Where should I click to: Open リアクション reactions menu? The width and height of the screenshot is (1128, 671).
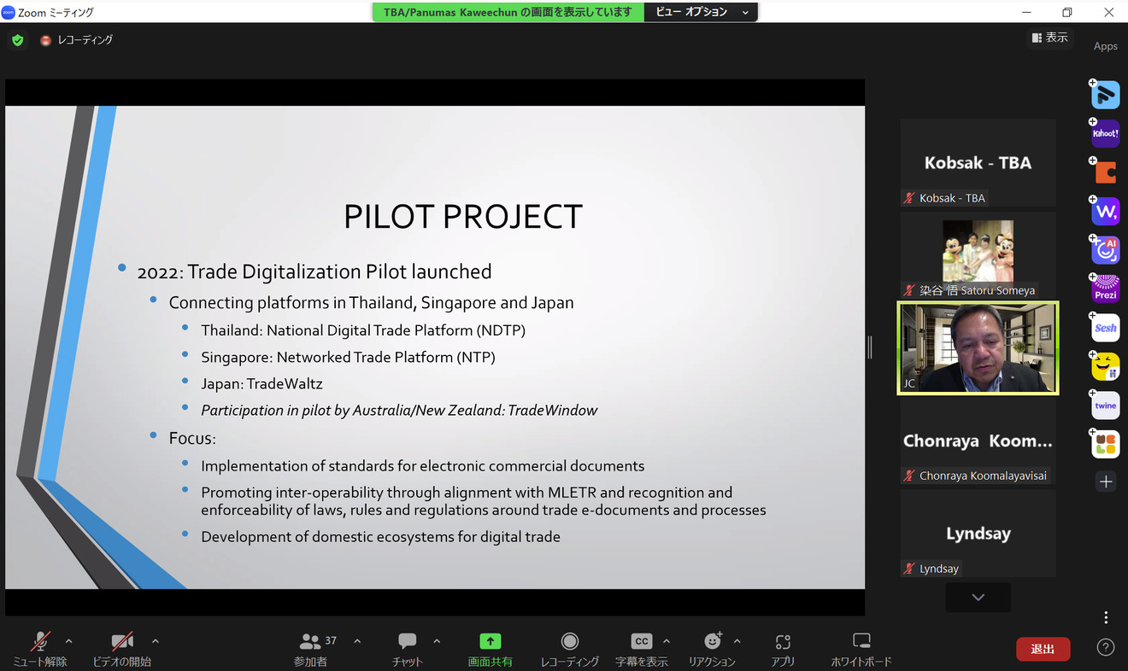(x=712, y=650)
